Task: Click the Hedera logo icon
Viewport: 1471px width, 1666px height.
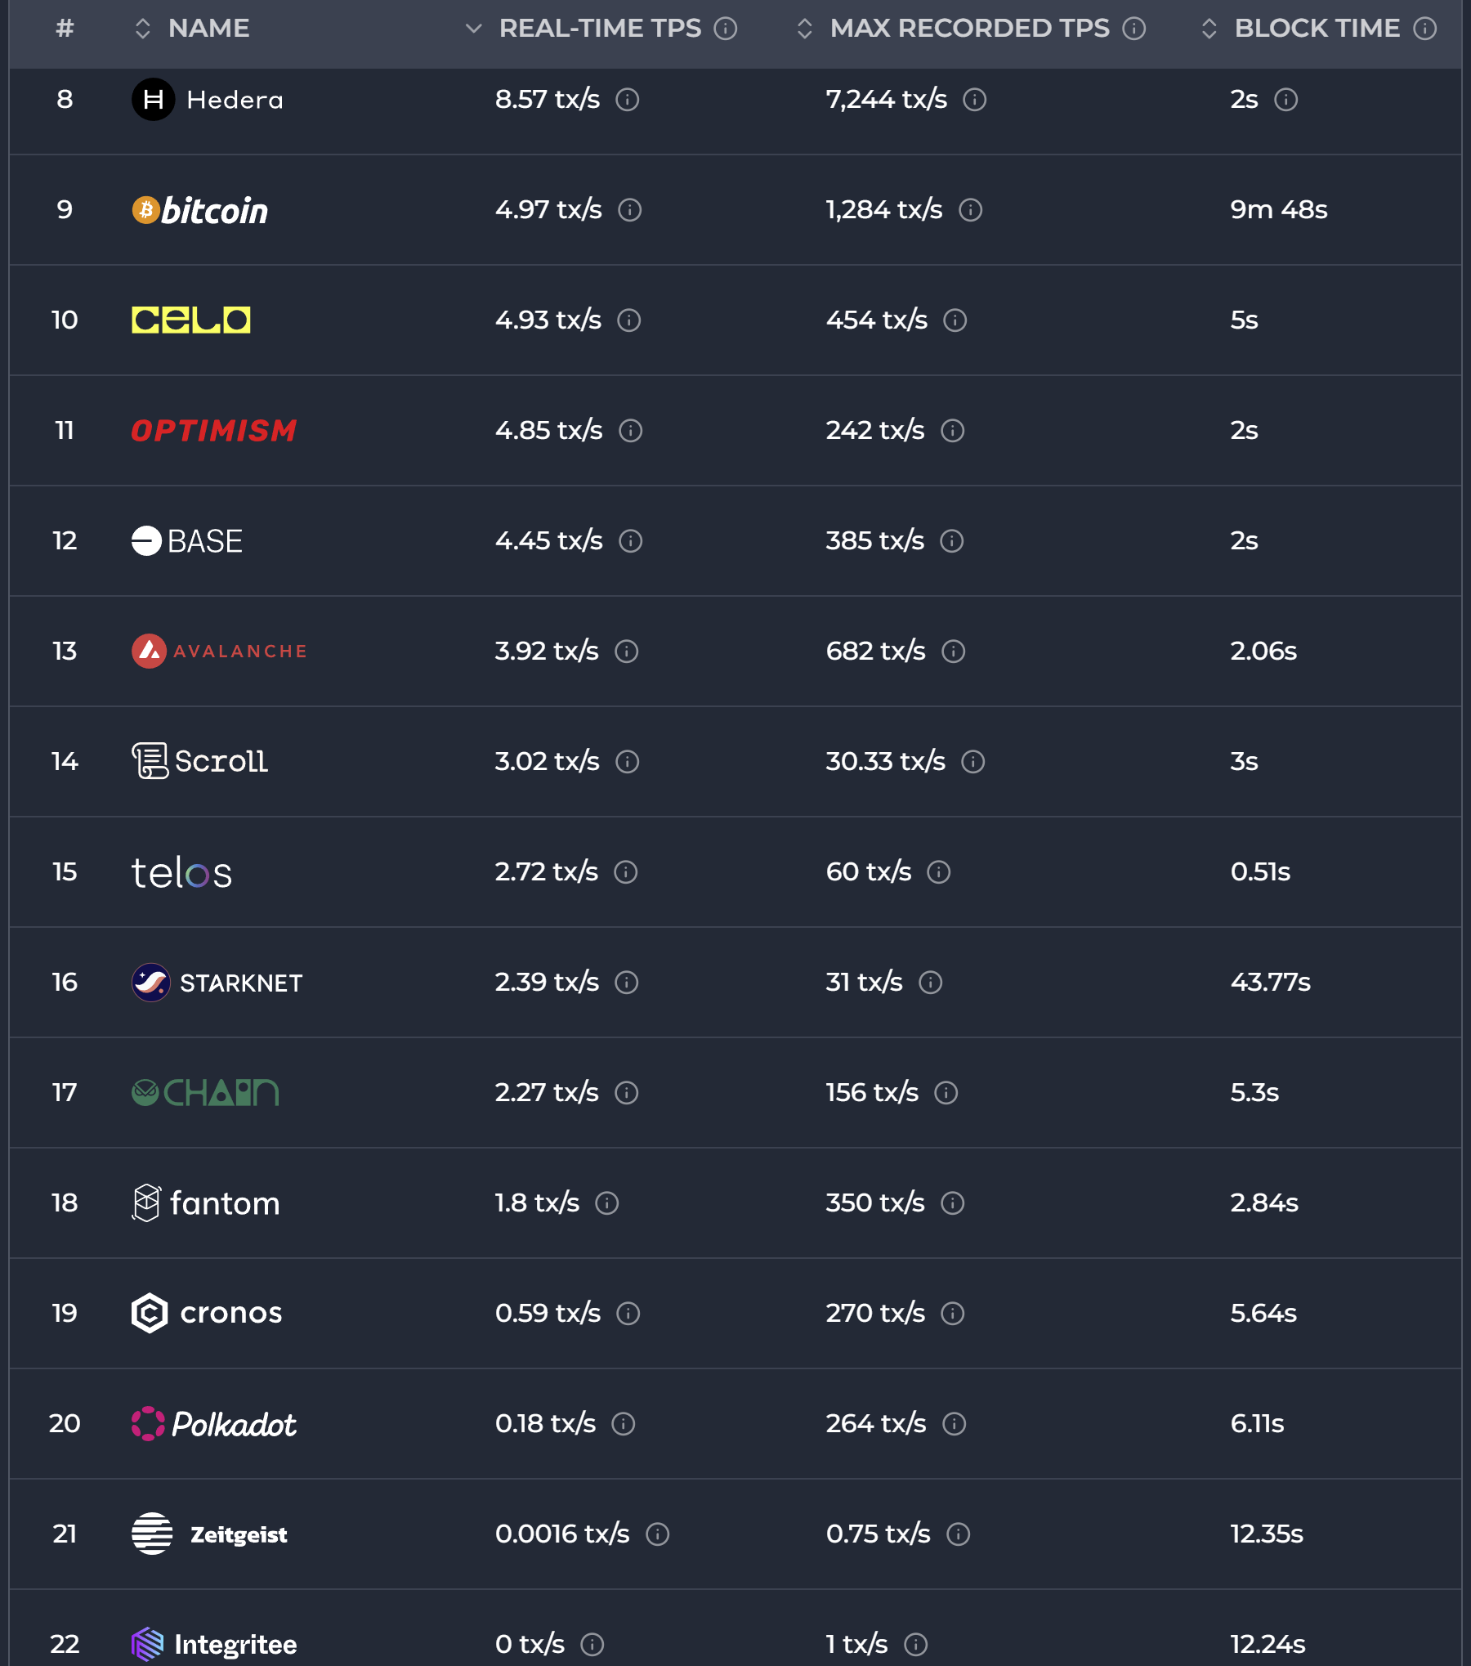Action: (153, 100)
